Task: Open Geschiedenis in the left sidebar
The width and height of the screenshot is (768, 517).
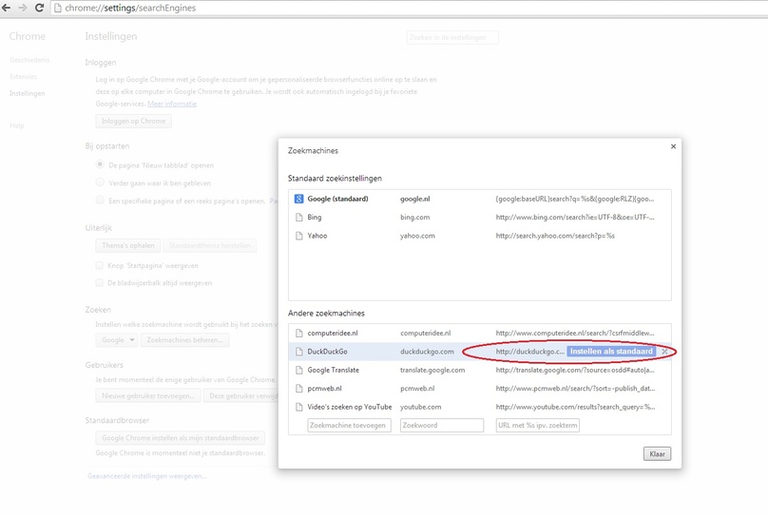Action: point(29,60)
